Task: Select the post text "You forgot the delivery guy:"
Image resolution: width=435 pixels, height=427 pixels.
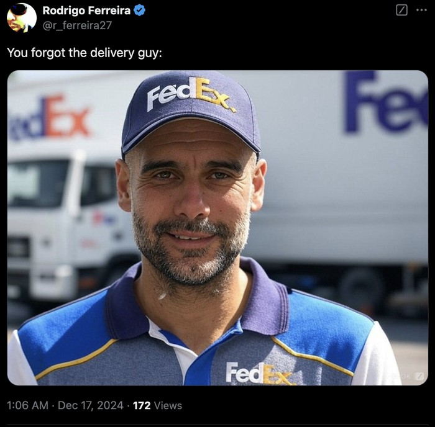Action: coord(85,53)
